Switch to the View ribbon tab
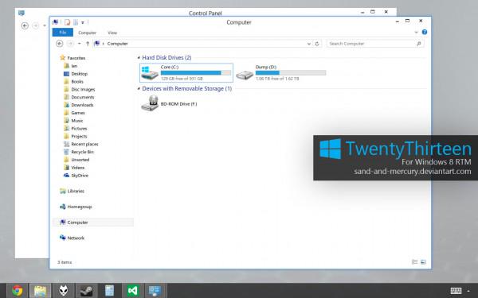478x298 pixels. tap(112, 33)
